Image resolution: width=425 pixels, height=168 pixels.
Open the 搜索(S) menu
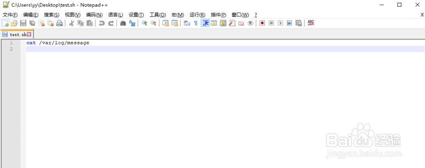[52, 15]
